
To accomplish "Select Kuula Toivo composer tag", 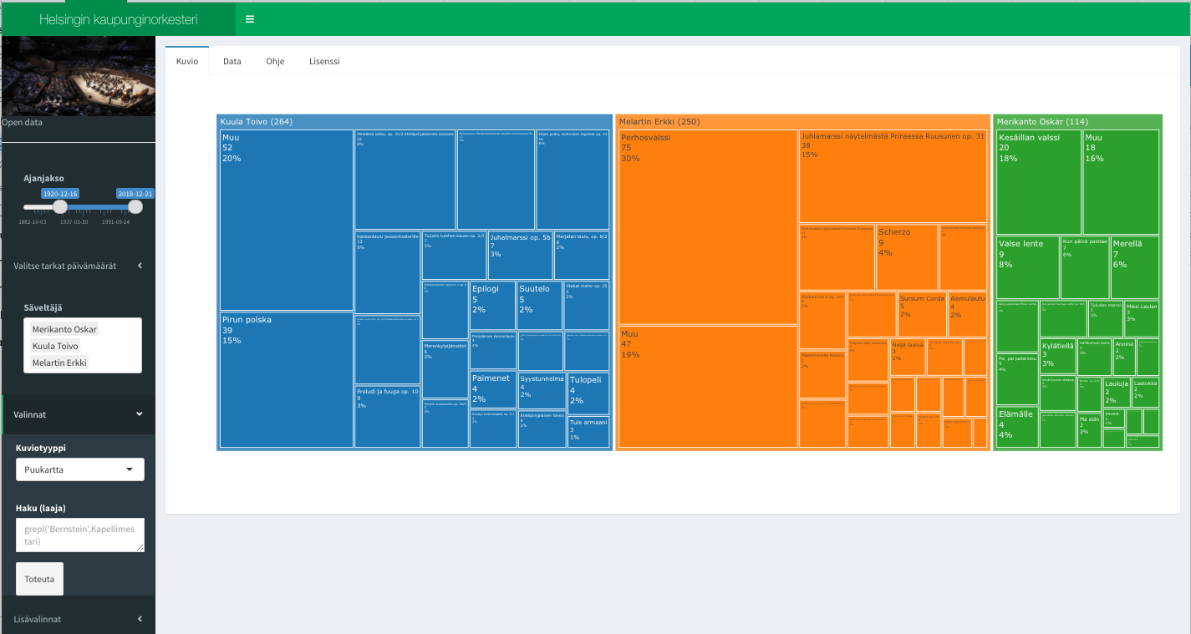I will click(55, 346).
